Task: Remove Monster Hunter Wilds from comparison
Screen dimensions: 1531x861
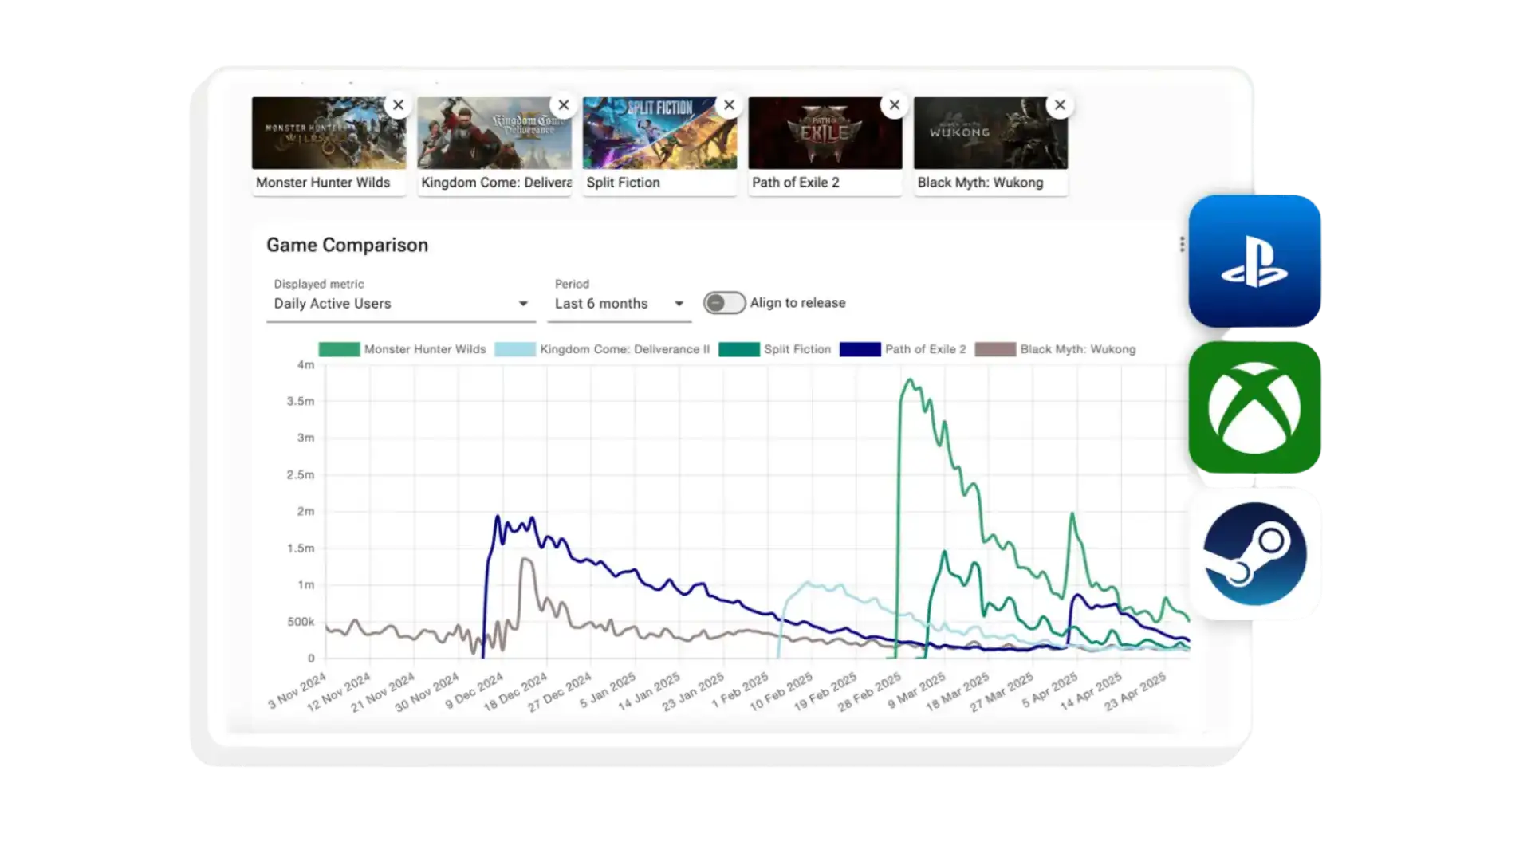Action: tap(398, 105)
